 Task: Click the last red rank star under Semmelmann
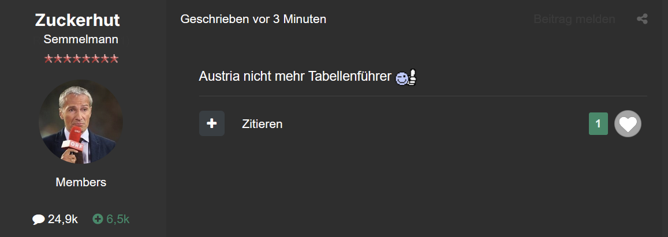(x=114, y=59)
